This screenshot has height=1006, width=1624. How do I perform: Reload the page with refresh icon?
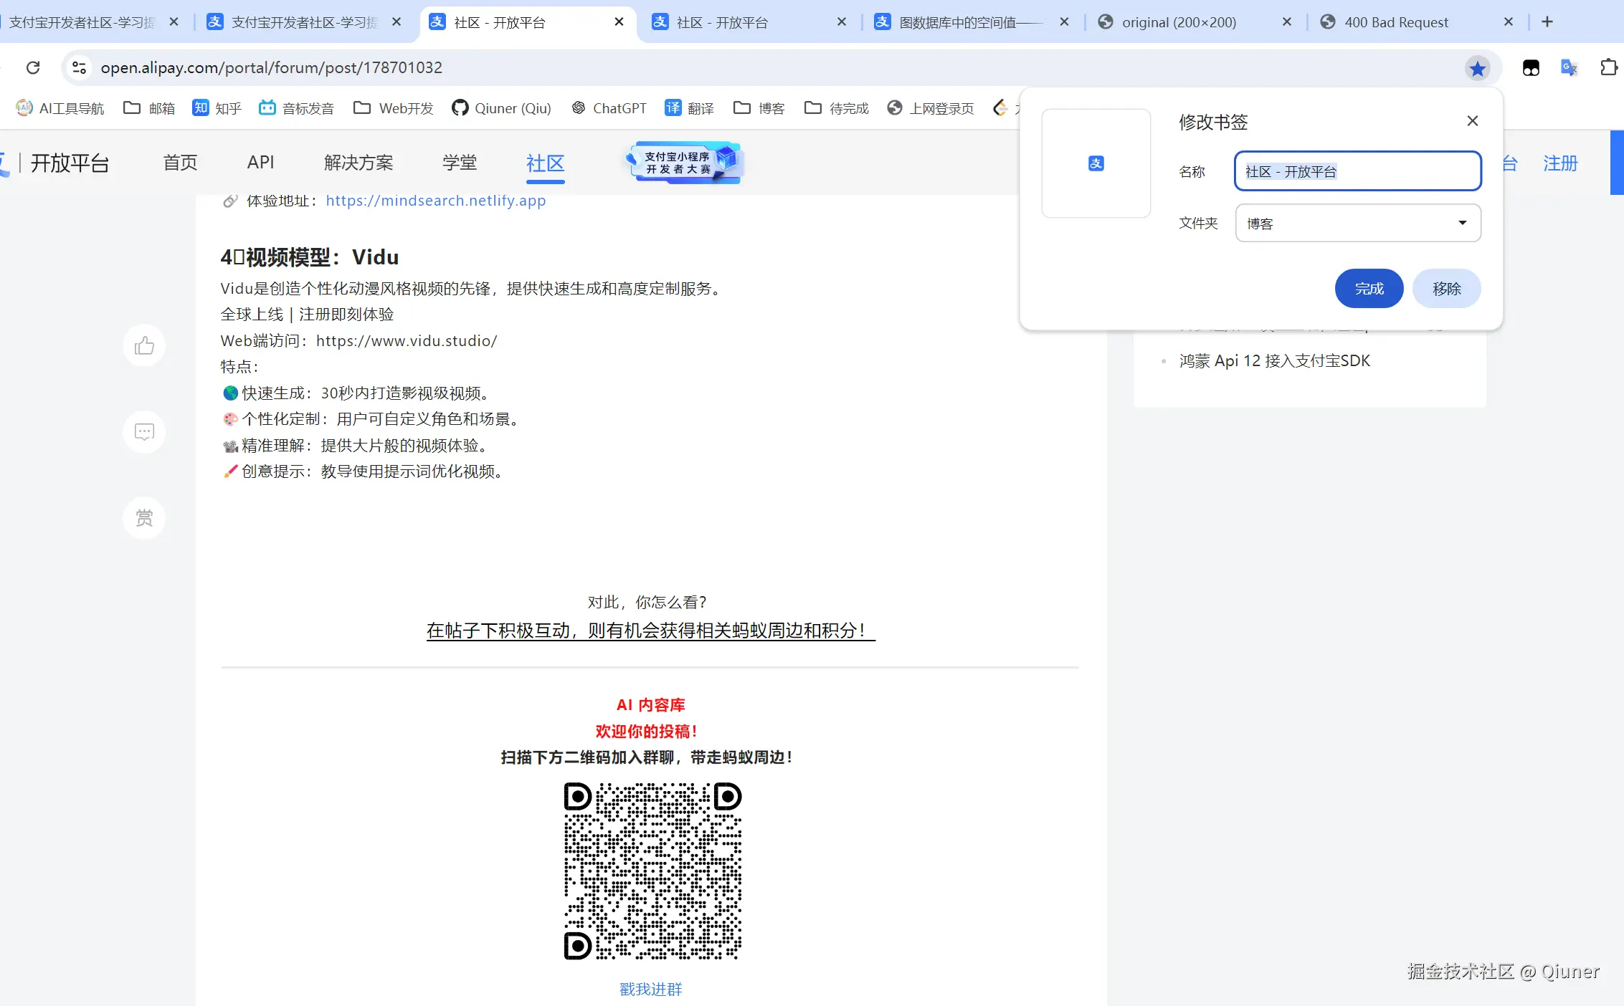[33, 68]
